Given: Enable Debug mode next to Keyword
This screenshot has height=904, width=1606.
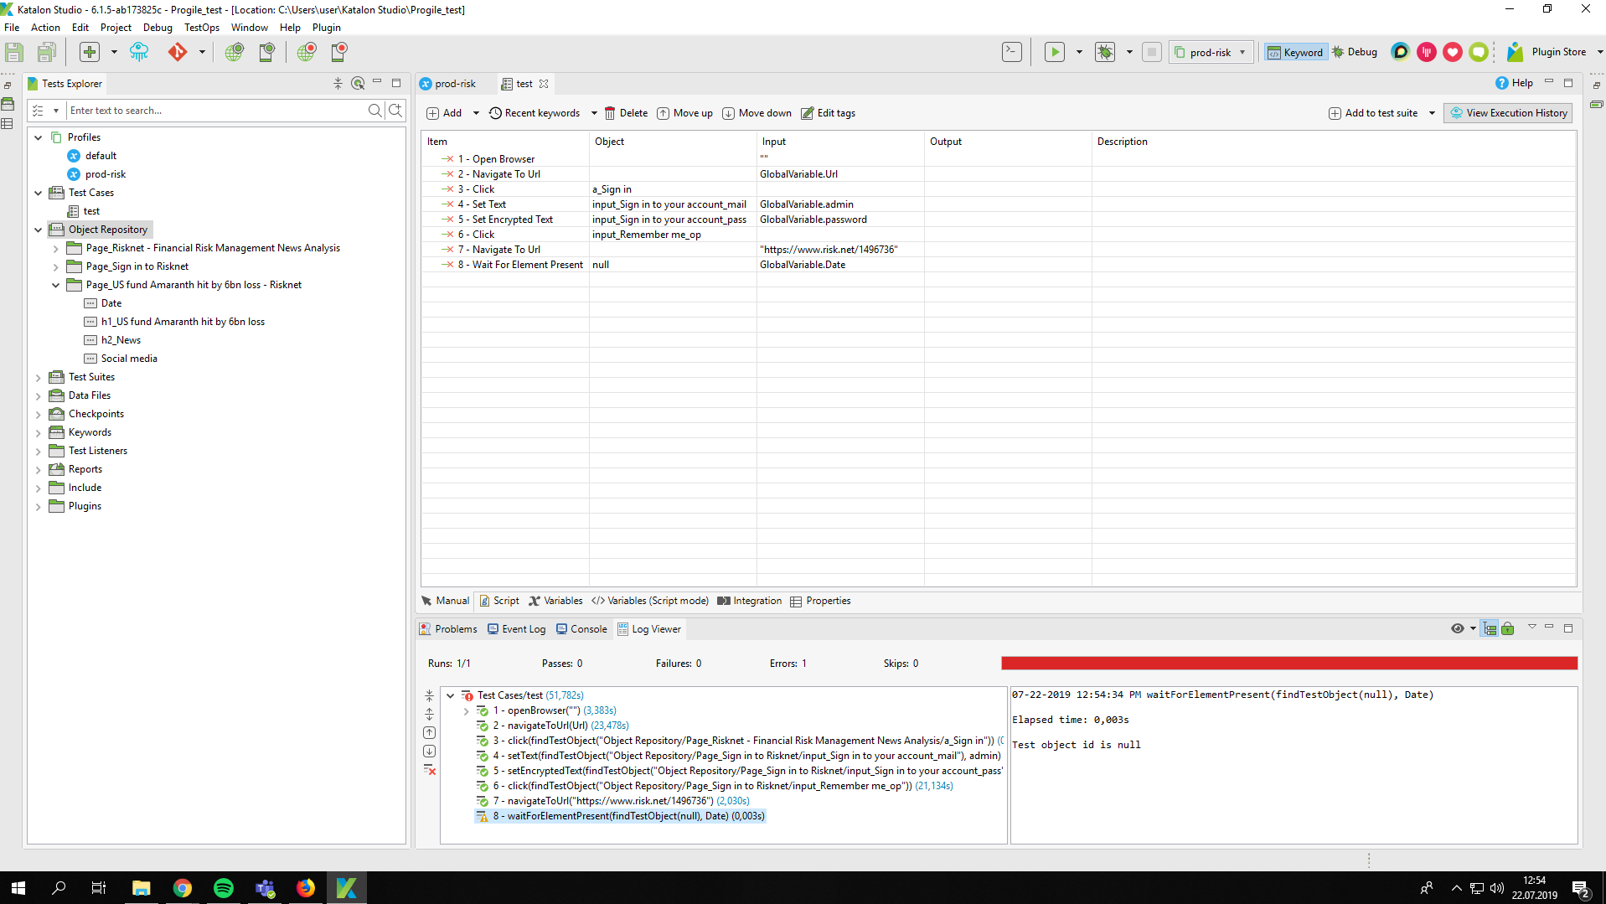Looking at the screenshot, I should point(1354,51).
